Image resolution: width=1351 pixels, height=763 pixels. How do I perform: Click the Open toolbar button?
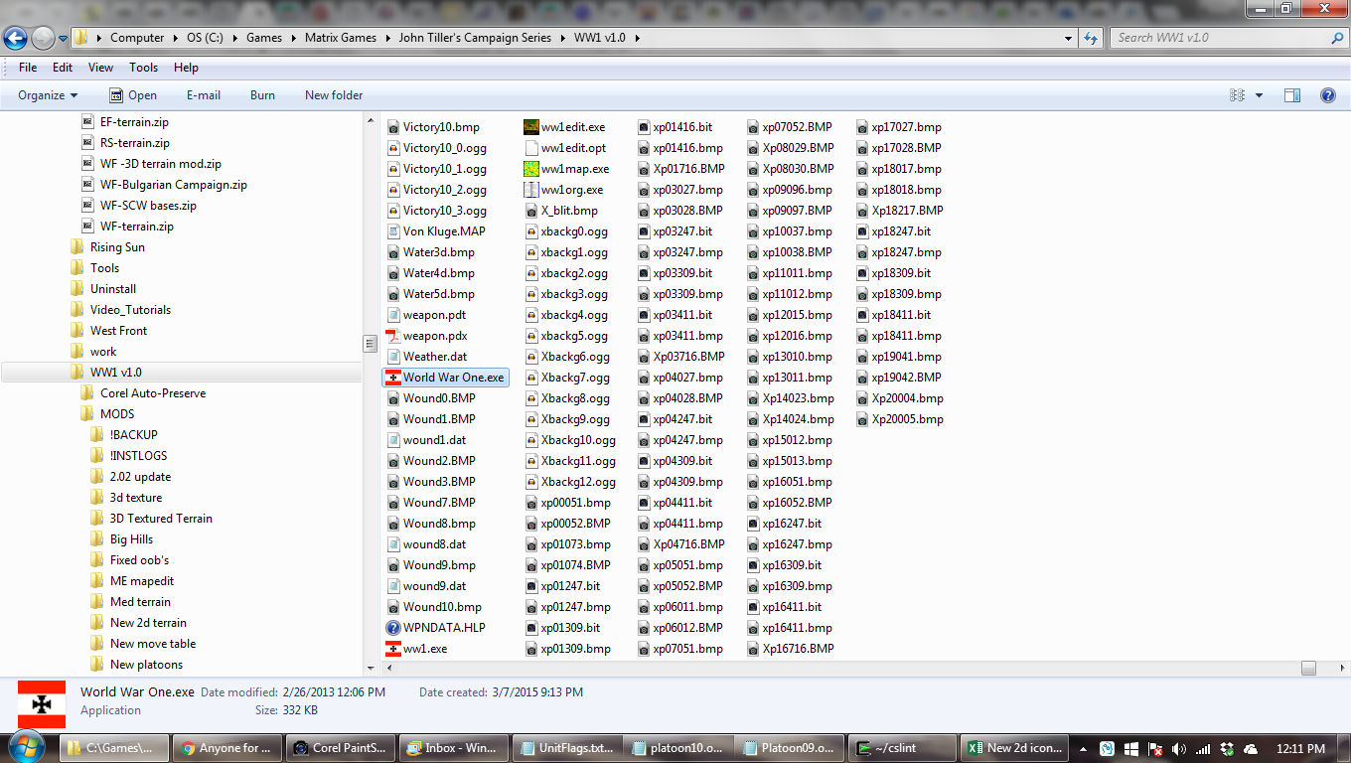132,95
